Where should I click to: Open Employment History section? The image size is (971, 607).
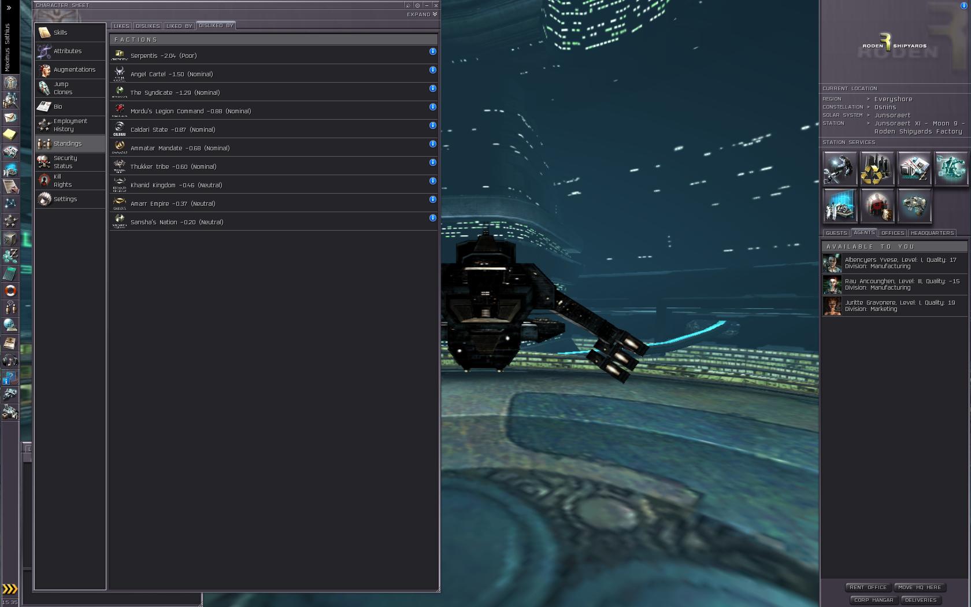(x=71, y=125)
